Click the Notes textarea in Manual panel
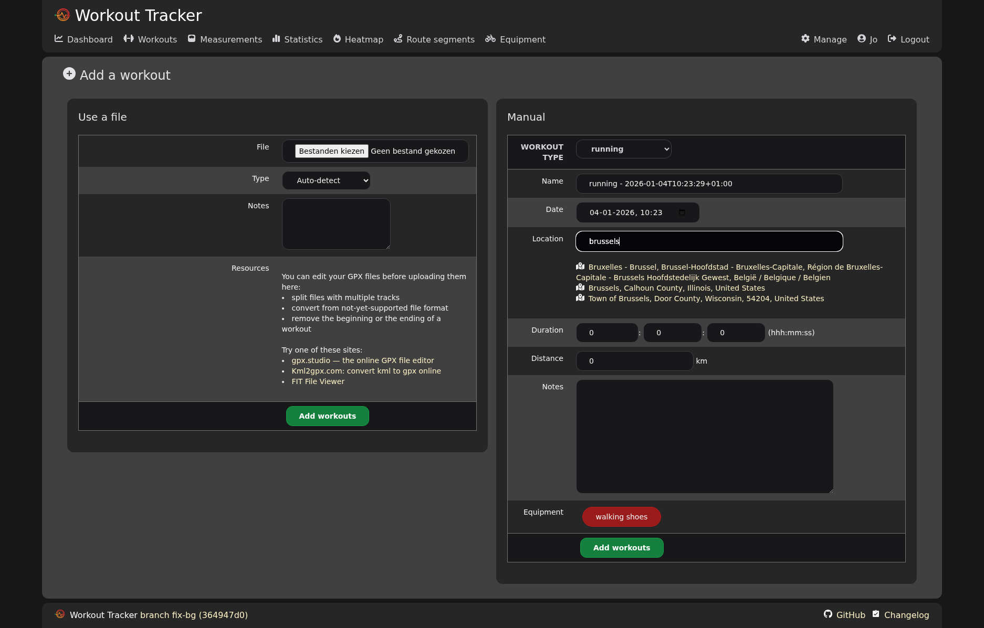 pyautogui.click(x=705, y=437)
